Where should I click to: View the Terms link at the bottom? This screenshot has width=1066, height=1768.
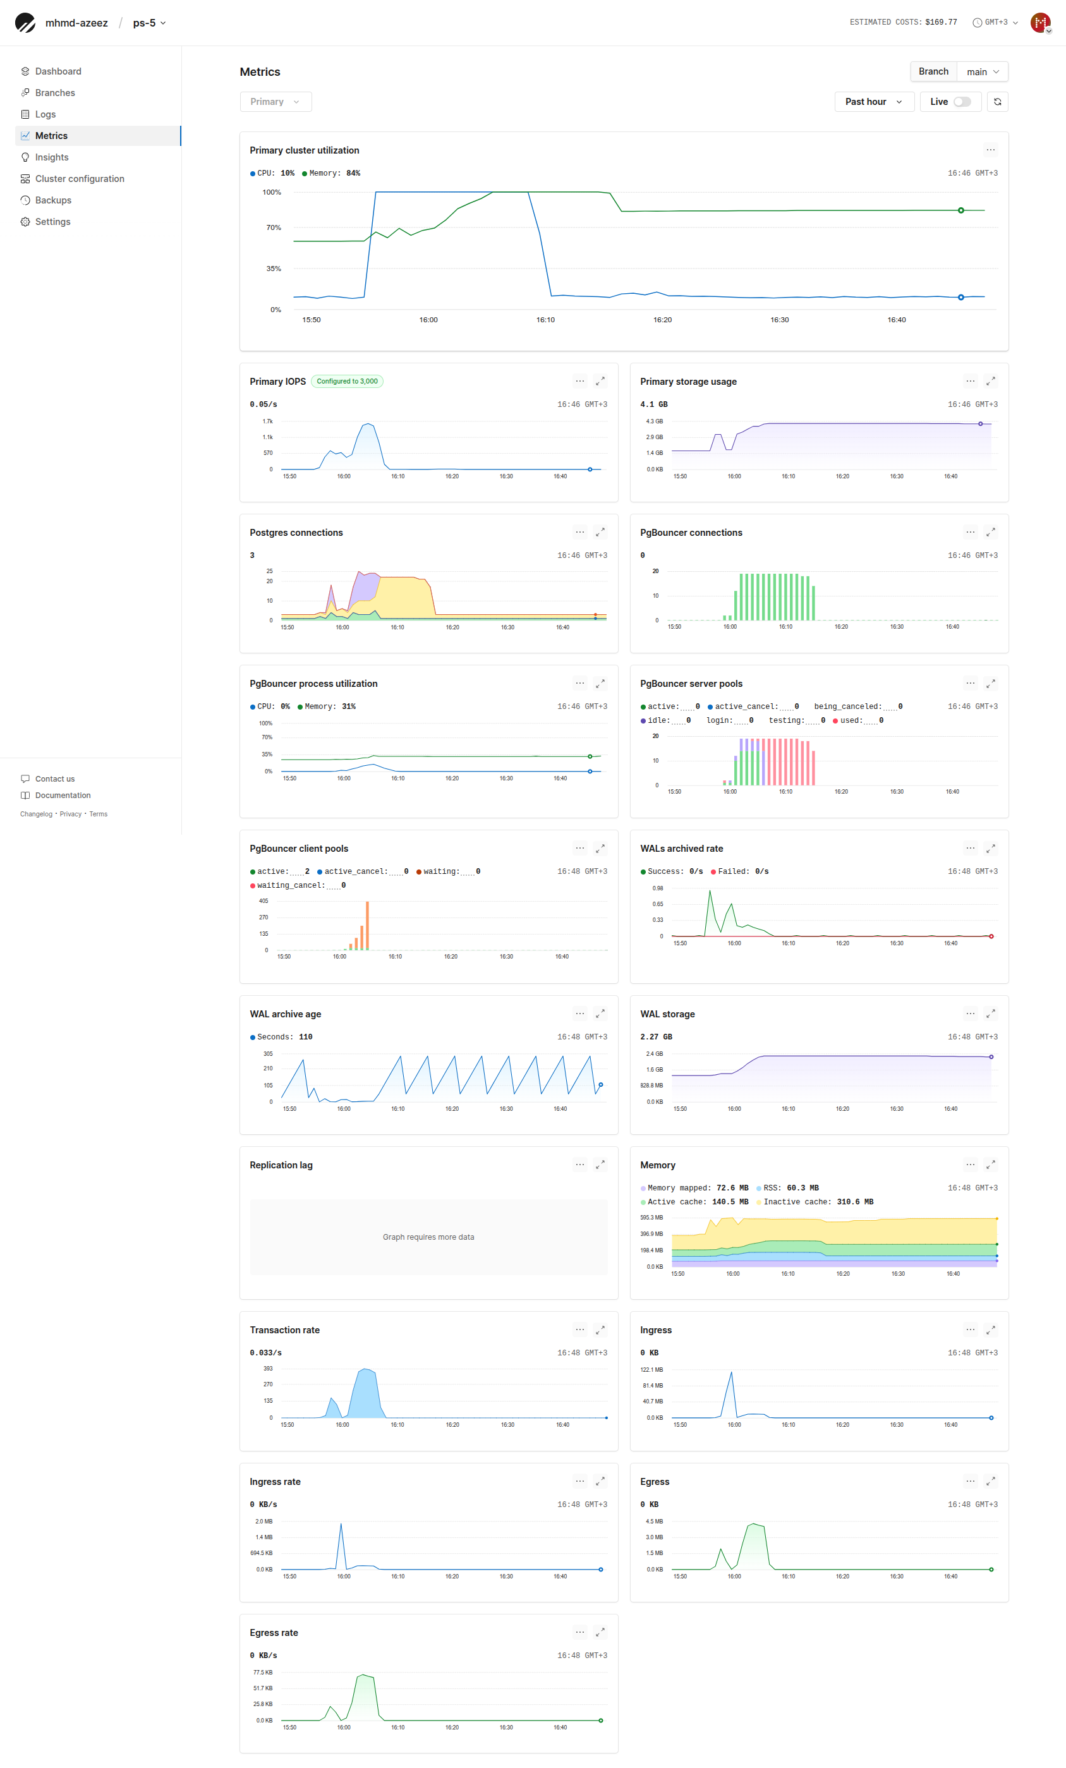pos(97,814)
